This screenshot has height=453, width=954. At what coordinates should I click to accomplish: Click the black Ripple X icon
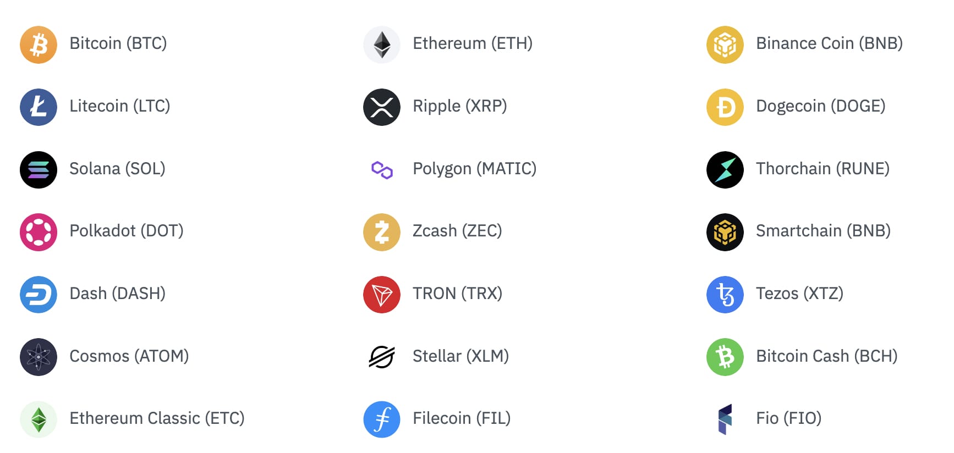point(382,107)
